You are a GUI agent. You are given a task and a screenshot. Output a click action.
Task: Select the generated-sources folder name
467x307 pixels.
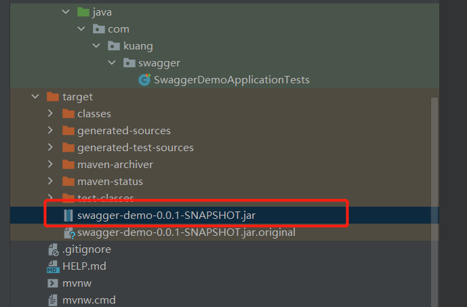click(124, 131)
